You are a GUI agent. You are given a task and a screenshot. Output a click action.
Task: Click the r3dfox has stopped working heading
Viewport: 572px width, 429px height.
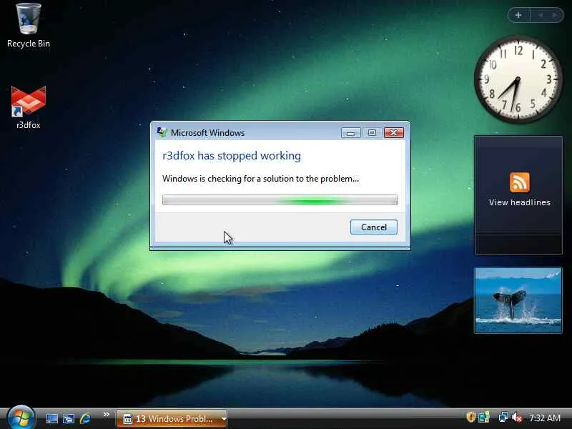(232, 156)
